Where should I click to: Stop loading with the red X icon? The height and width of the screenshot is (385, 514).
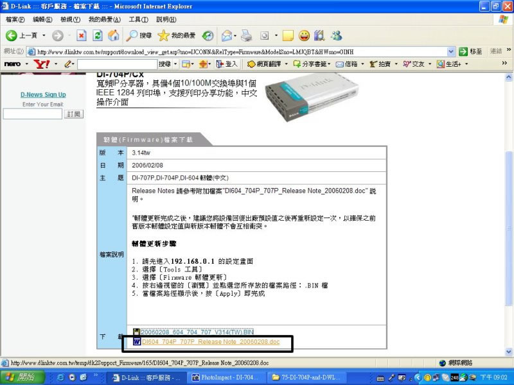[x=82, y=35]
